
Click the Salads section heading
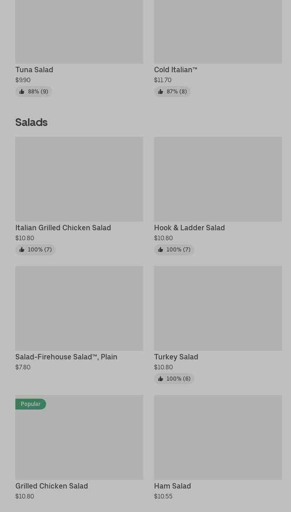(32, 122)
